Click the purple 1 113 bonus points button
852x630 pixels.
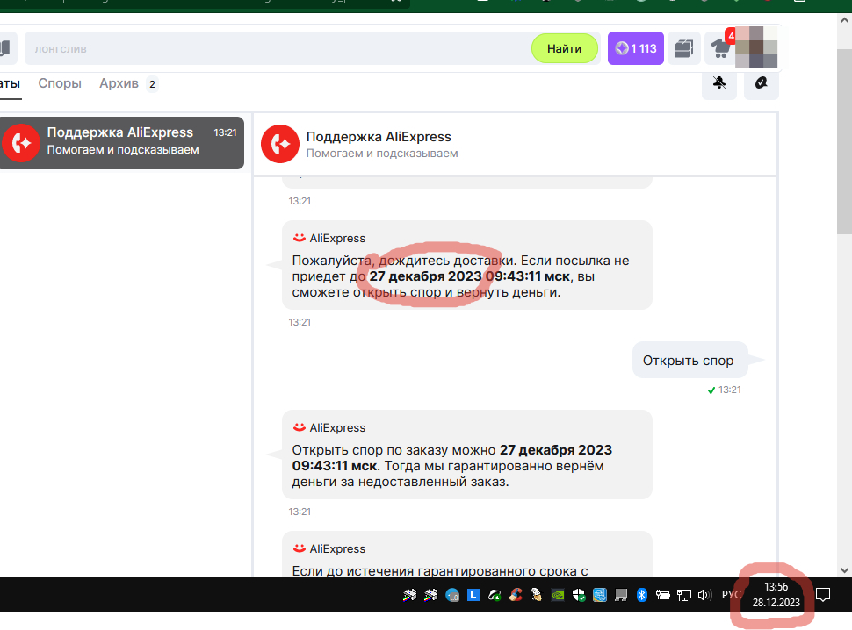(x=636, y=49)
